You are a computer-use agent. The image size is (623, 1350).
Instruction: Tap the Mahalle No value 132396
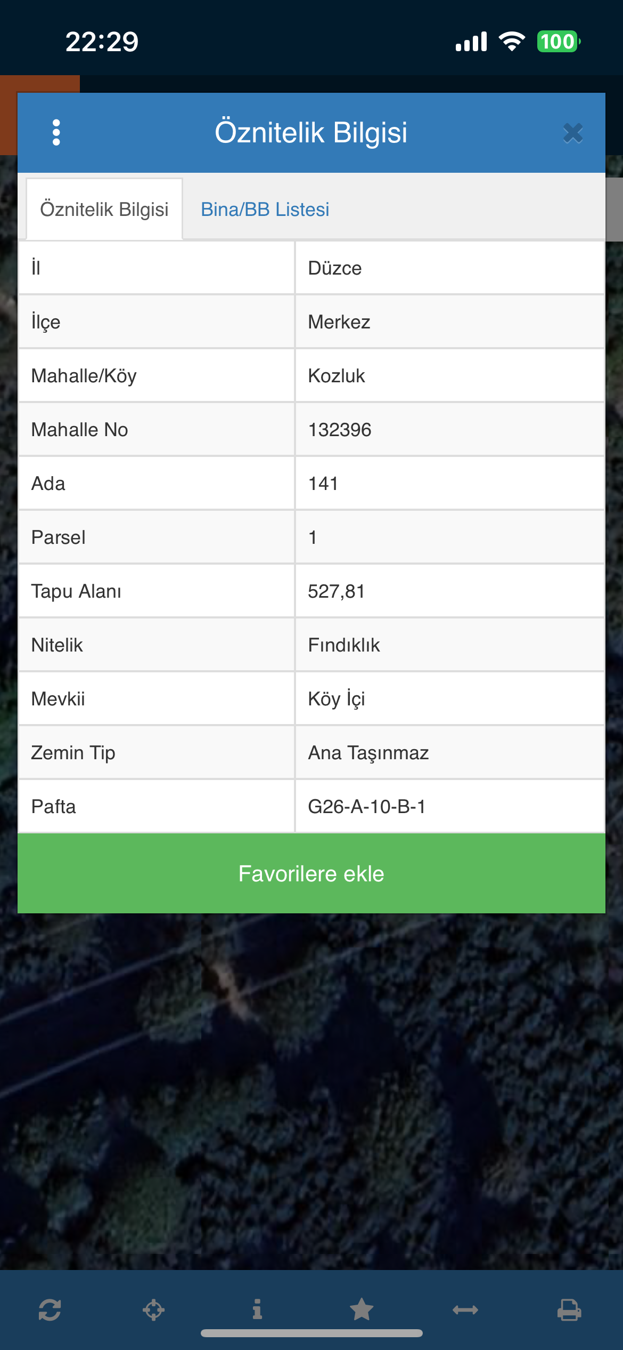tap(340, 430)
